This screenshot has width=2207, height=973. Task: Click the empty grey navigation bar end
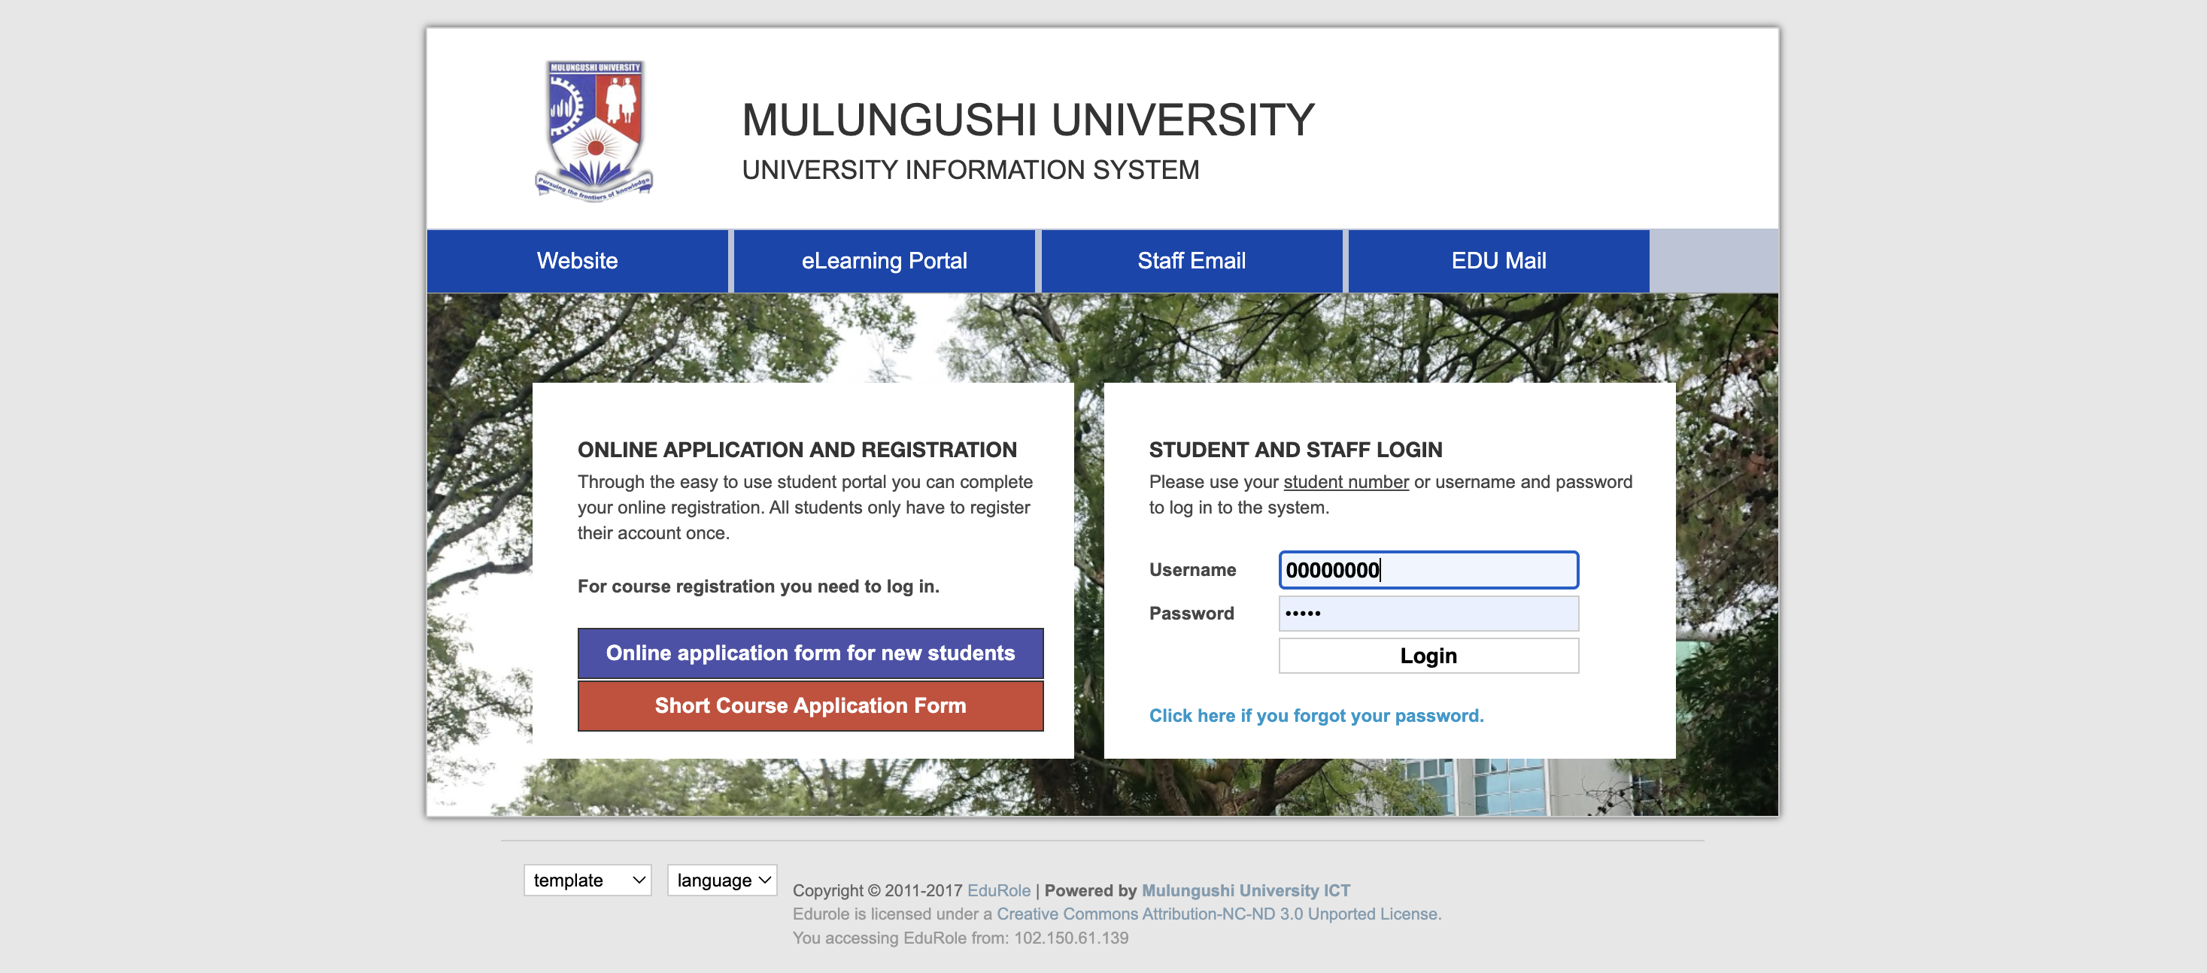point(1714,260)
